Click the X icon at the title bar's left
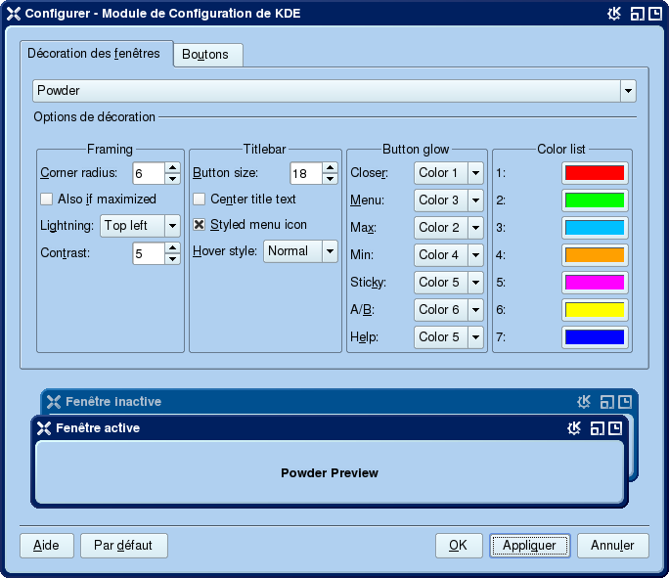The width and height of the screenshot is (669, 578). point(14,14)
